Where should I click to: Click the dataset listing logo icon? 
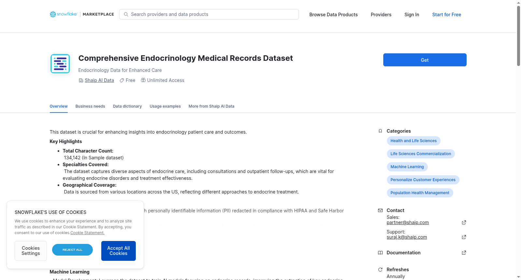tap(60, 64)
